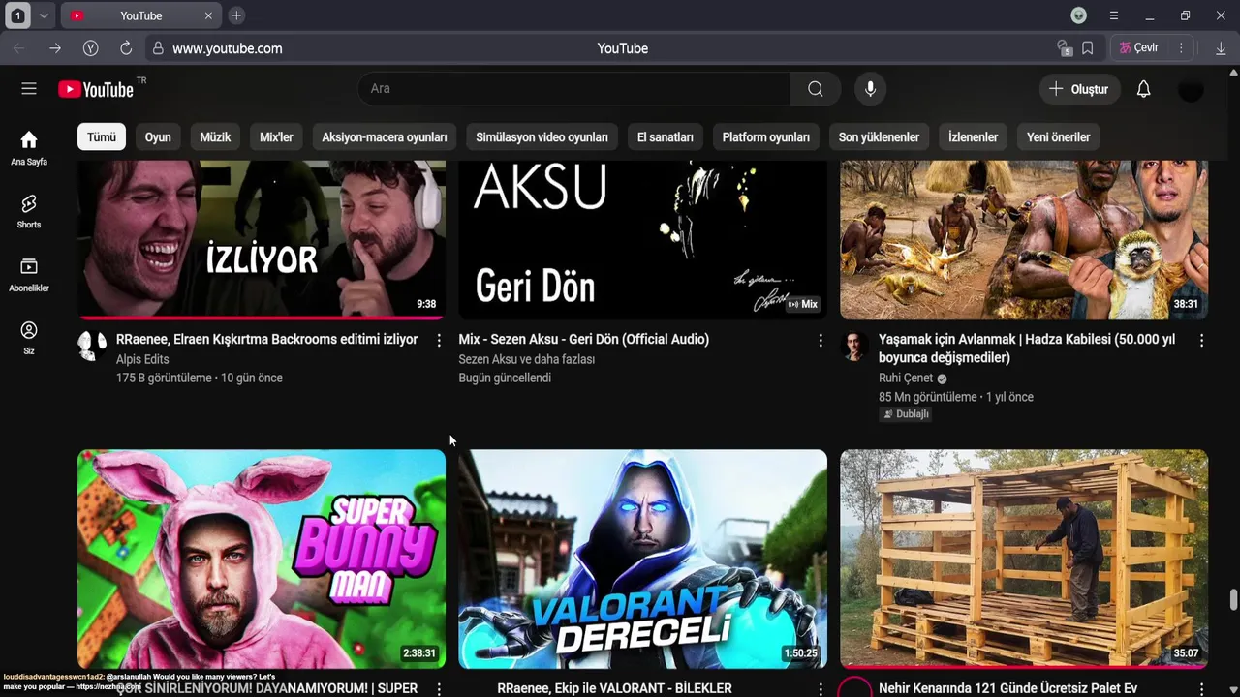The image size is (1240, 697).
Task: Open the browser extensions icon near bookmark
Action: click(1065, 48)
